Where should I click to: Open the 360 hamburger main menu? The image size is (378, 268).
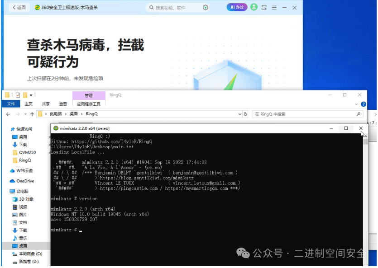coord(274,8)
